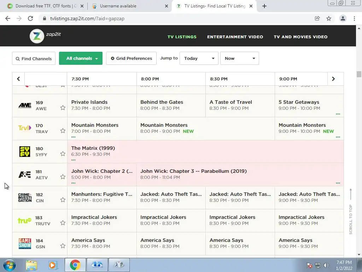Favorite the CIN channel with its star
This screenshot has height=272, width=362.
click(x=63, y=200)
